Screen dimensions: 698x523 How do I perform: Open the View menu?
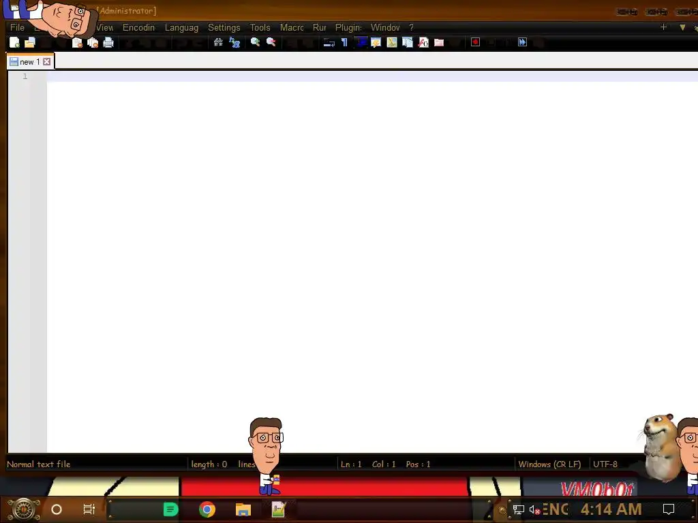(x=105, y=27)
